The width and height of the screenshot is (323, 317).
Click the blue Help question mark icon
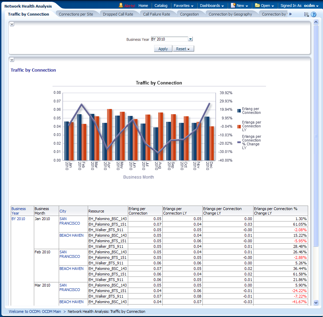pyautogui.click(x=313, y=15)
